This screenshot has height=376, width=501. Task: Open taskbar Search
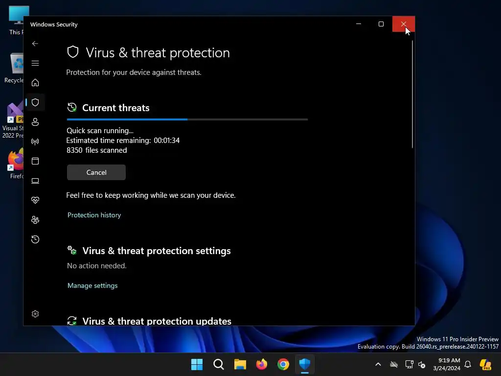[219, 364]
